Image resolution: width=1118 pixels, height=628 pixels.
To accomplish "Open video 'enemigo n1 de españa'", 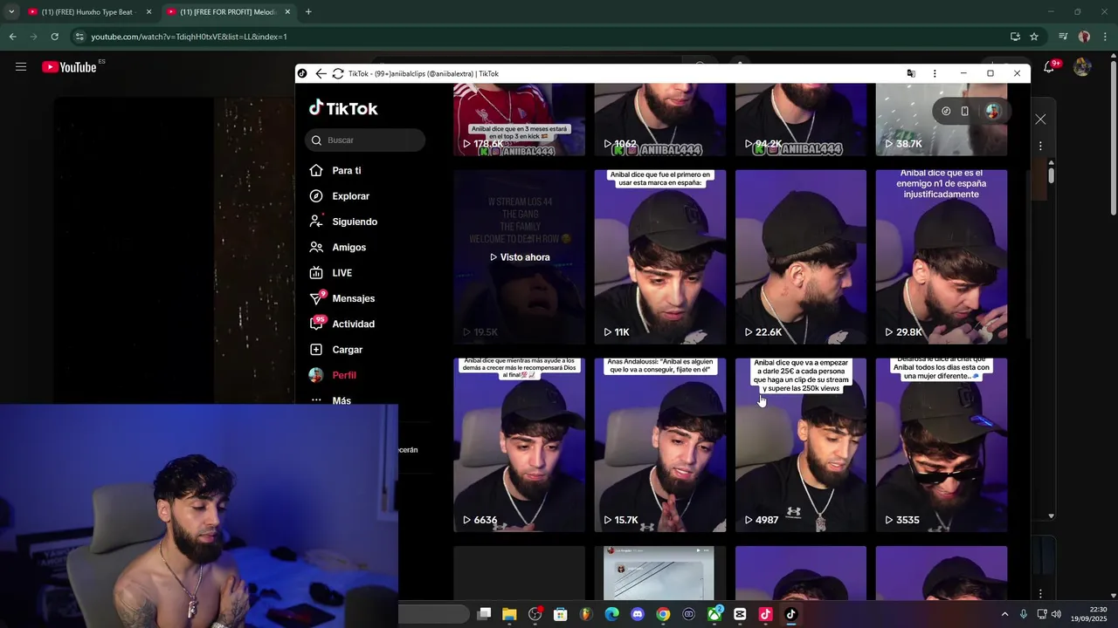I will tap(942, 256).
